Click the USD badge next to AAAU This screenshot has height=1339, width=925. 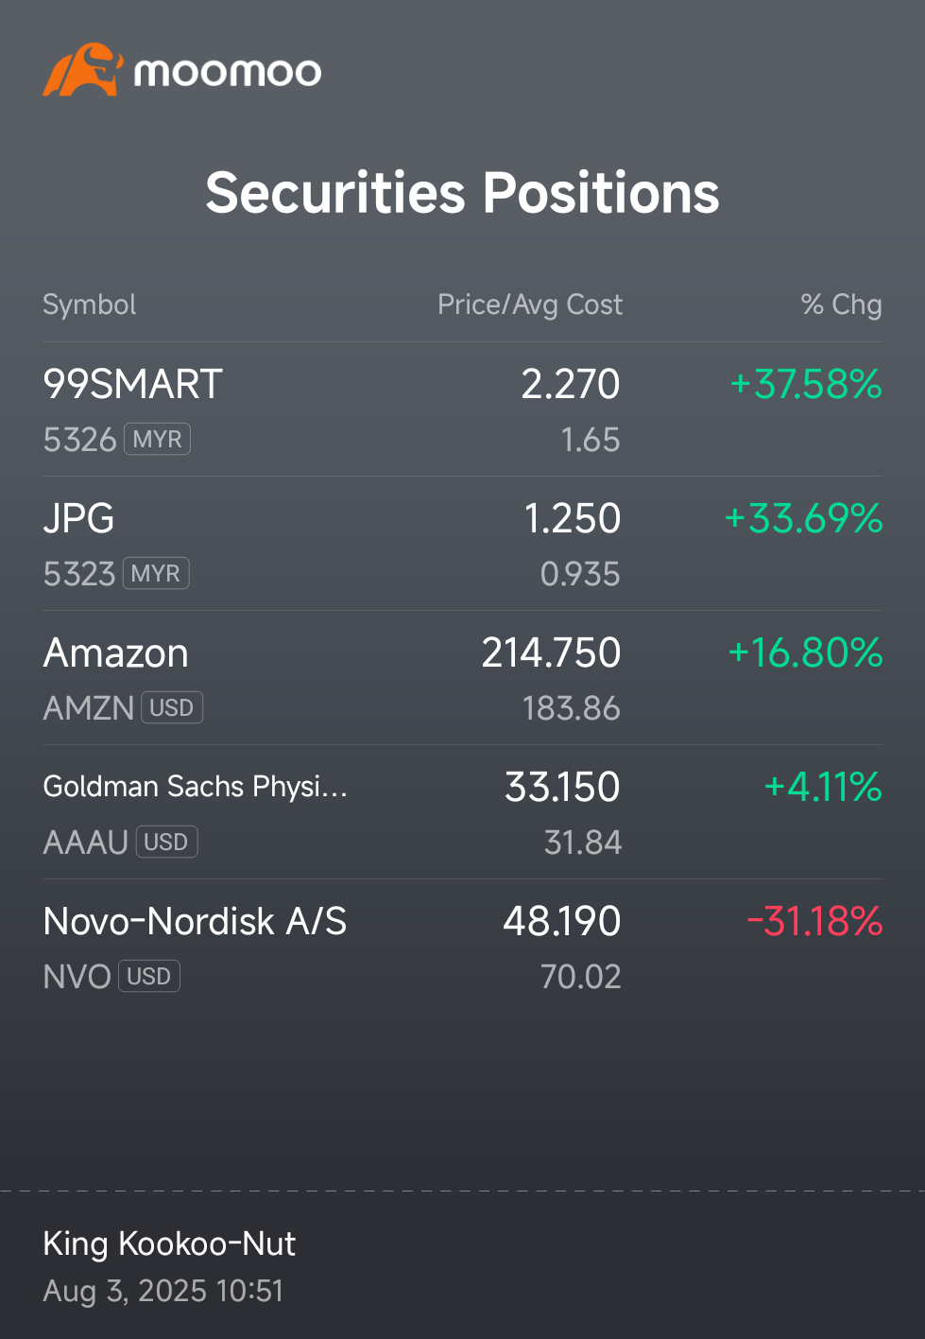click(166, 842)
